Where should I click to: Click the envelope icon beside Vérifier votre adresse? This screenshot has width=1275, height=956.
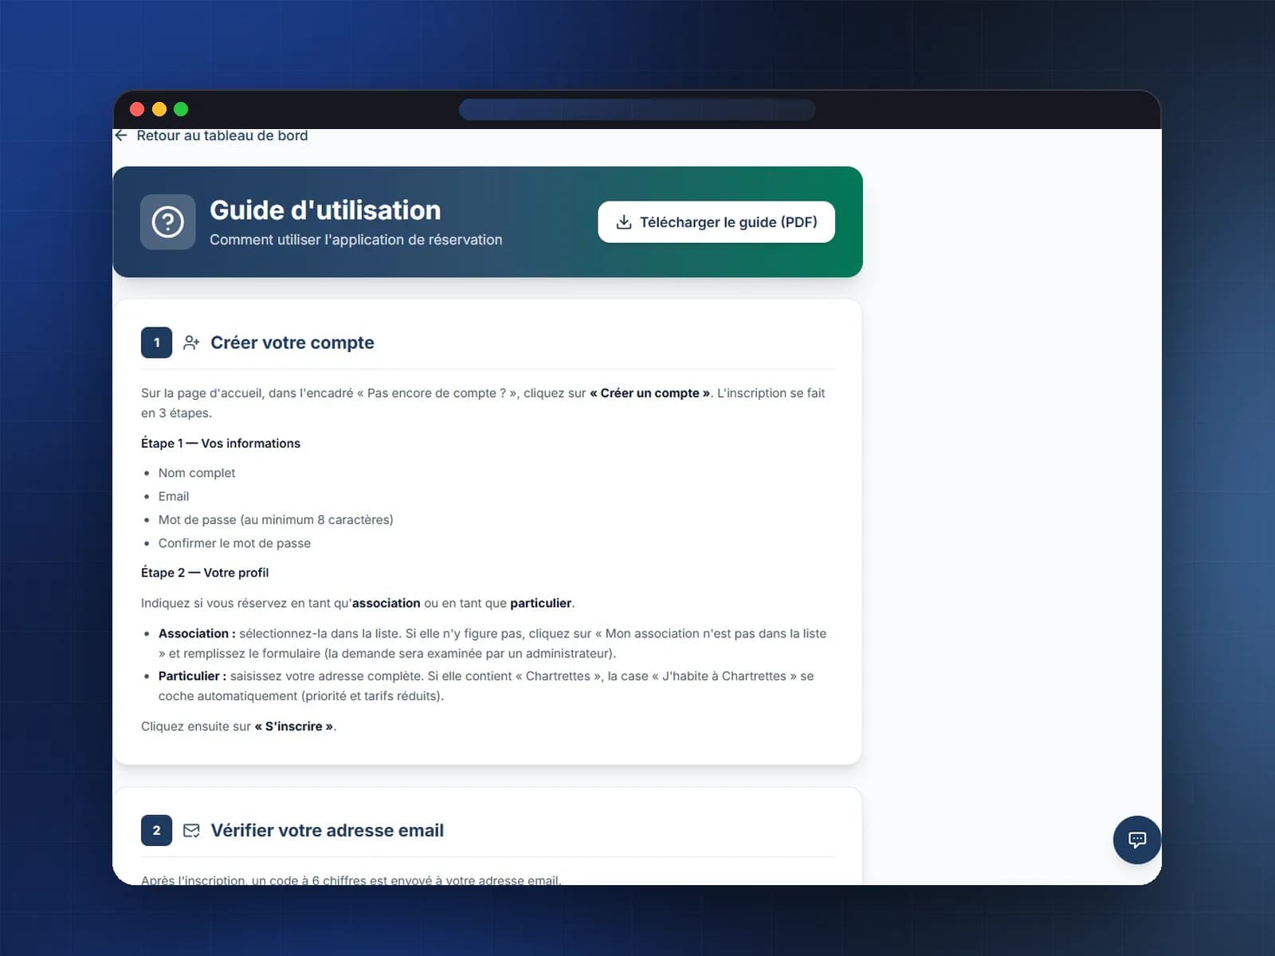coord(191,830)
